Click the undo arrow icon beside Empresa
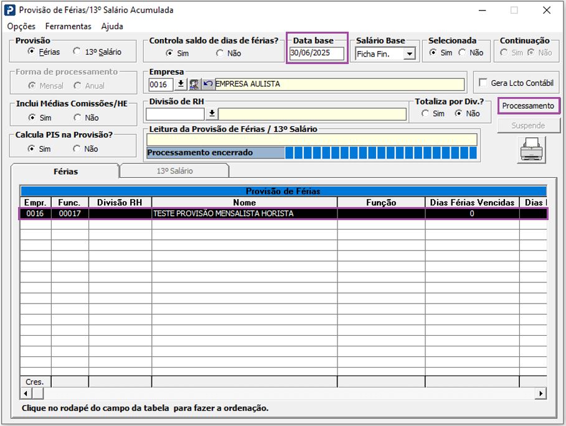566x426 pixels. (x=208, y=84)
